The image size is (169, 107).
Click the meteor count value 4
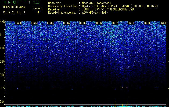(38, 12)
